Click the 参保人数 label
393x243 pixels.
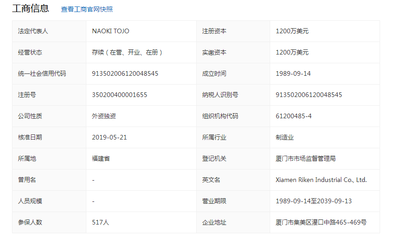coord(30,222)
